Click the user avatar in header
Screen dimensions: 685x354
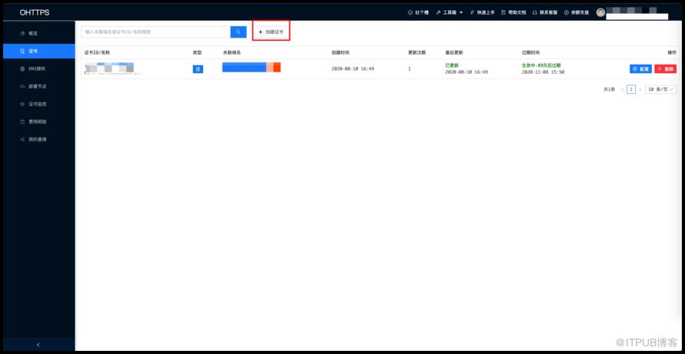[x=600, y=12]
